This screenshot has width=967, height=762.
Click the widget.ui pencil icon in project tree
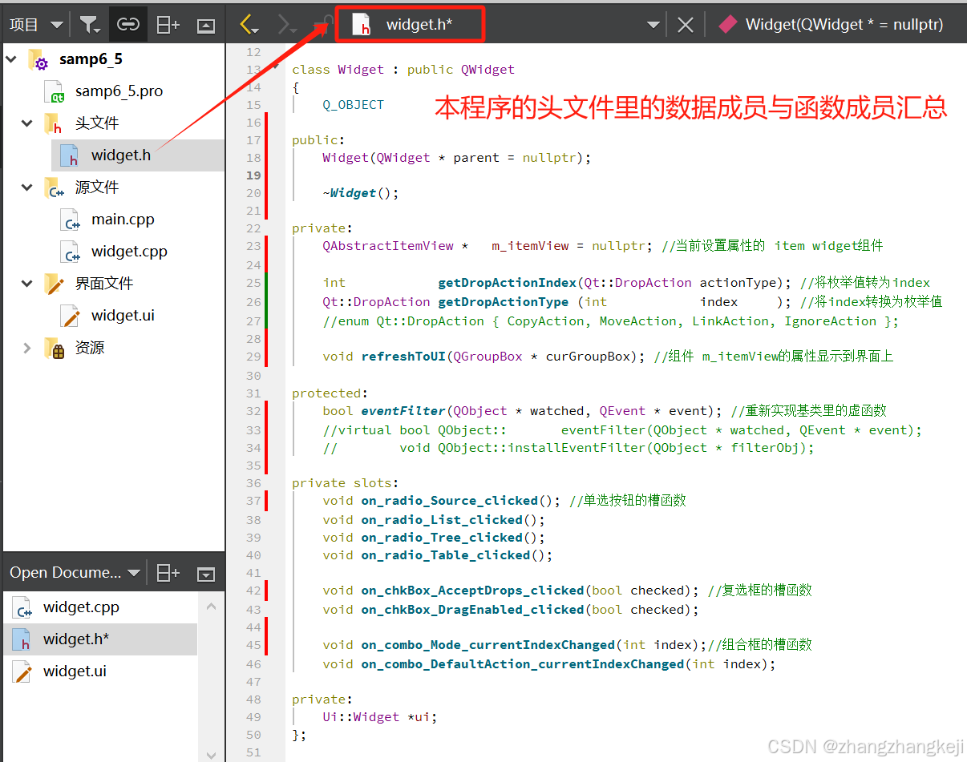point(70,316)
